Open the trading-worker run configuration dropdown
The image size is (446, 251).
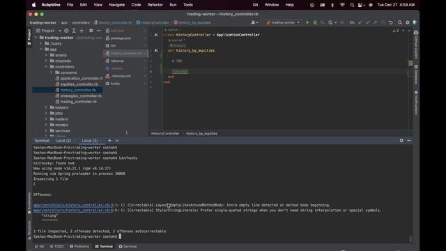283,22
